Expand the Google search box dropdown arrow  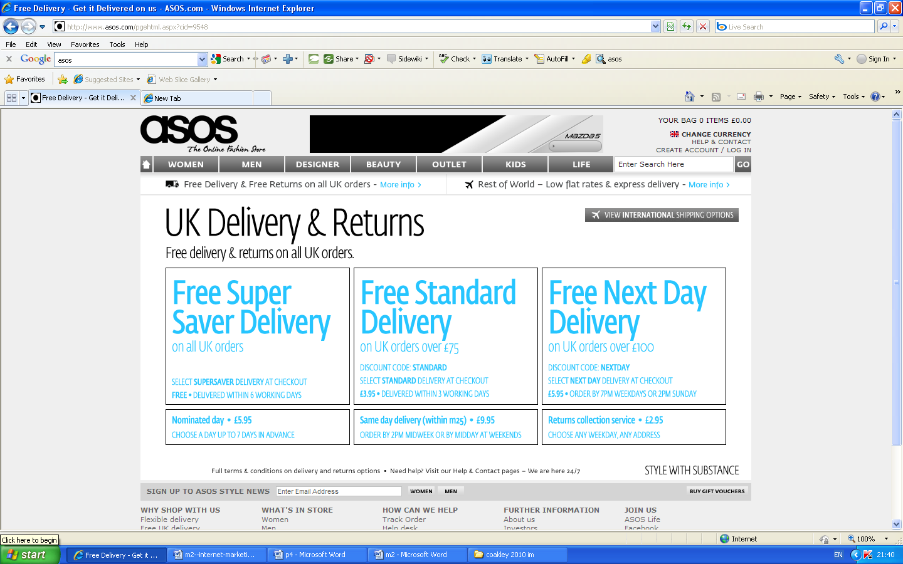pyautogui.click(x=202, y=60)
